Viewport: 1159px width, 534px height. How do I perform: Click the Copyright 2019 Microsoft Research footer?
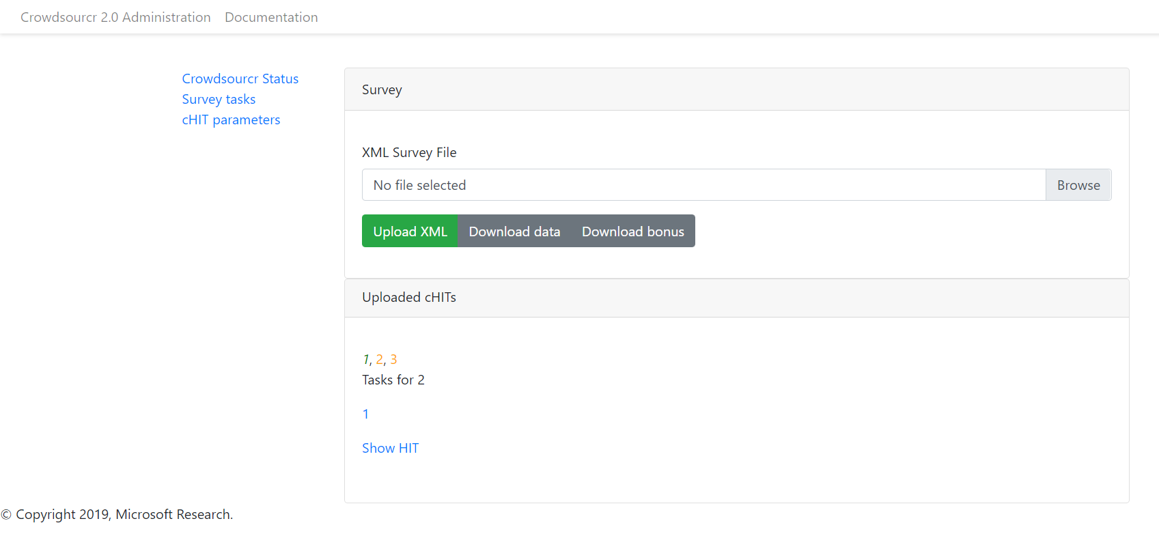tap(117, 514)
